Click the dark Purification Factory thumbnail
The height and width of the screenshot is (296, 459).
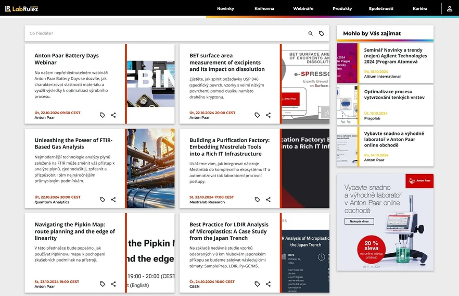click(305, 168)
